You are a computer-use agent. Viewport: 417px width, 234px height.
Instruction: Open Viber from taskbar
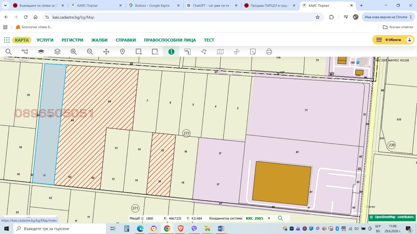click(194, 229)
